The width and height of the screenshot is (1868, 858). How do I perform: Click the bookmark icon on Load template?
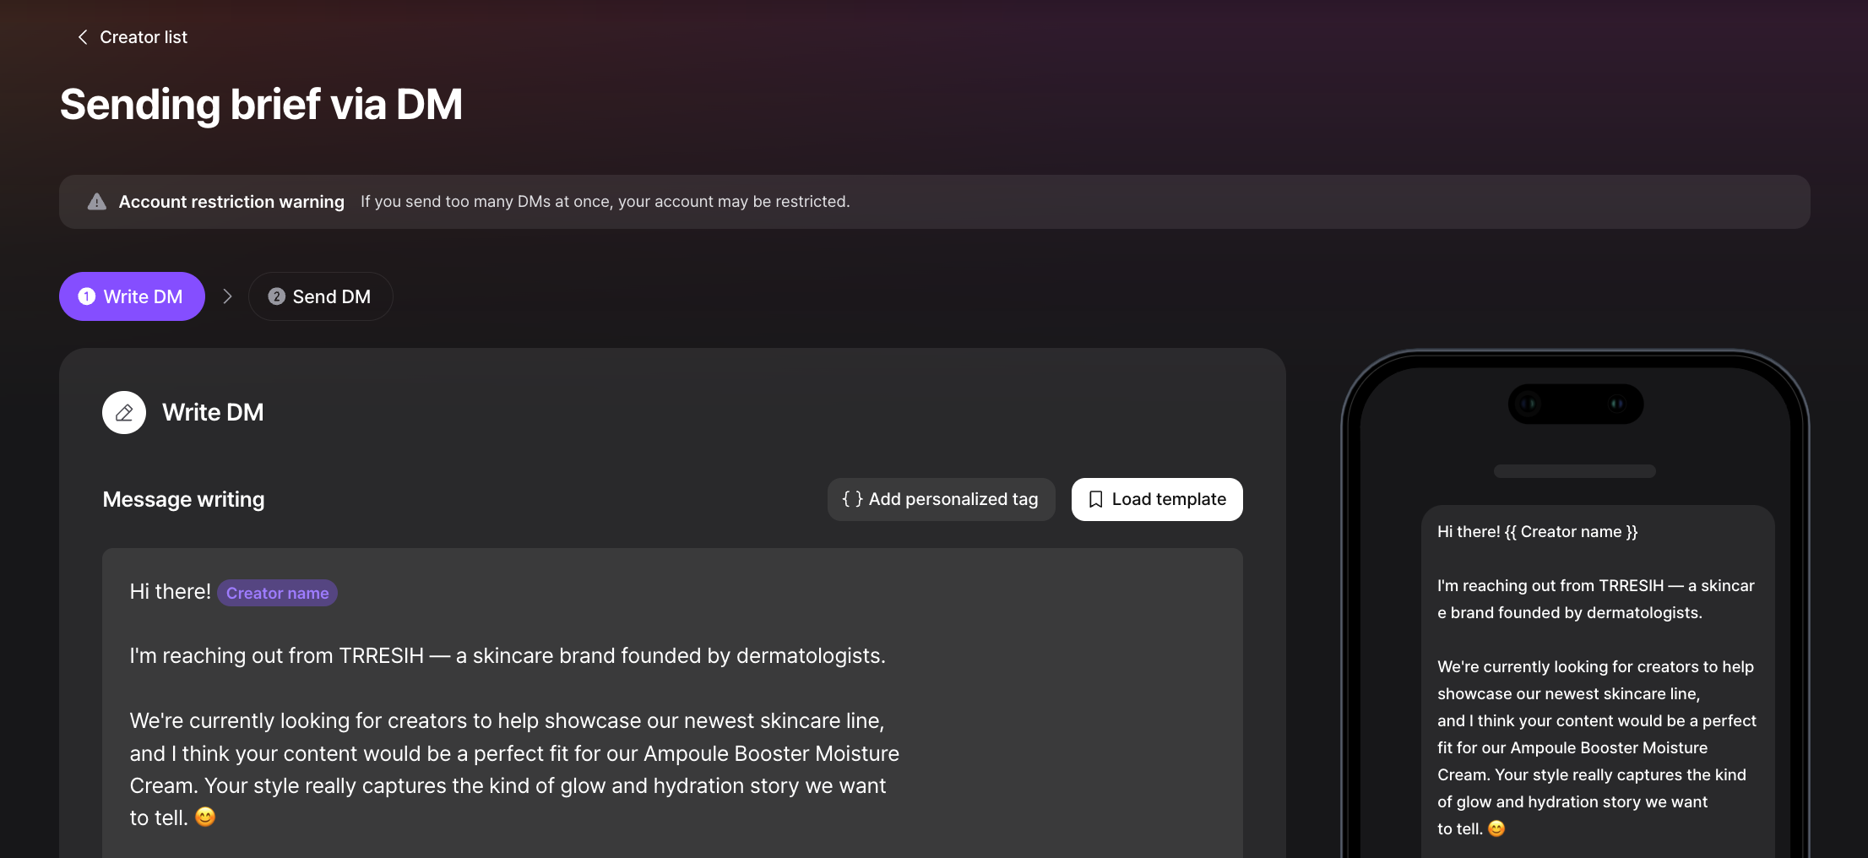(x=1095, y=499)
